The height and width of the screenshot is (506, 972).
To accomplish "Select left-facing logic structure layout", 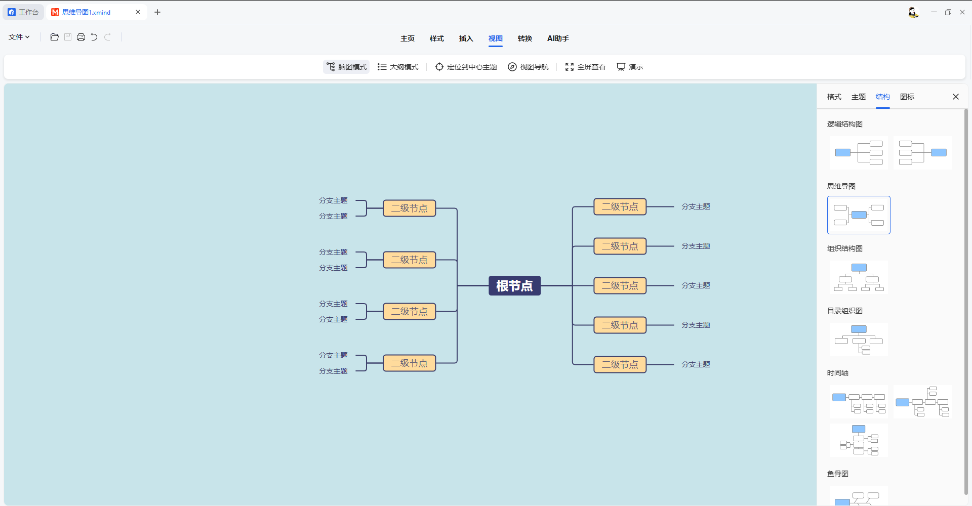I will 923,153.
